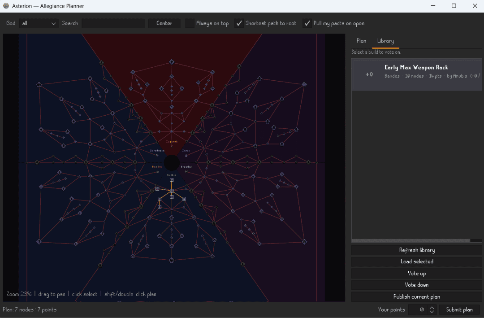Click the Your points number field
The height and width of the screenshot is (318, 484).
coord(419,309)
